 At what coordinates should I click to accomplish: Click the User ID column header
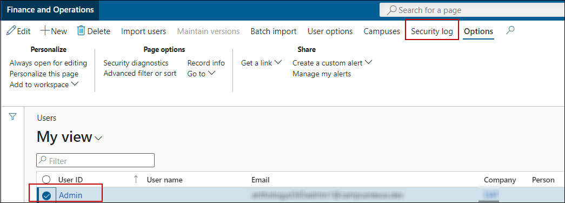71,180
